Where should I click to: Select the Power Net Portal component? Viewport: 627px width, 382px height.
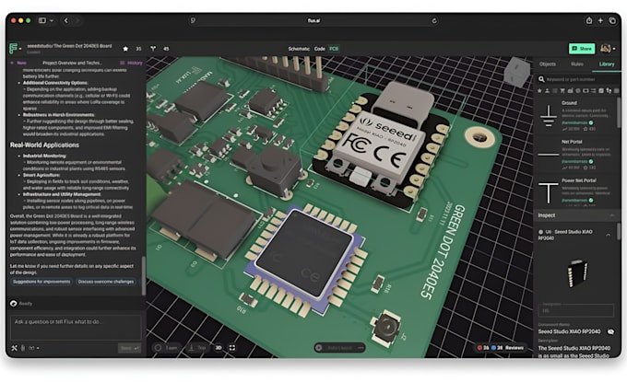(576, 192)
